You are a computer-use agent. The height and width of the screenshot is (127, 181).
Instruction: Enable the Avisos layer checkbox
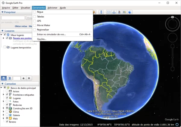point(7,91)
